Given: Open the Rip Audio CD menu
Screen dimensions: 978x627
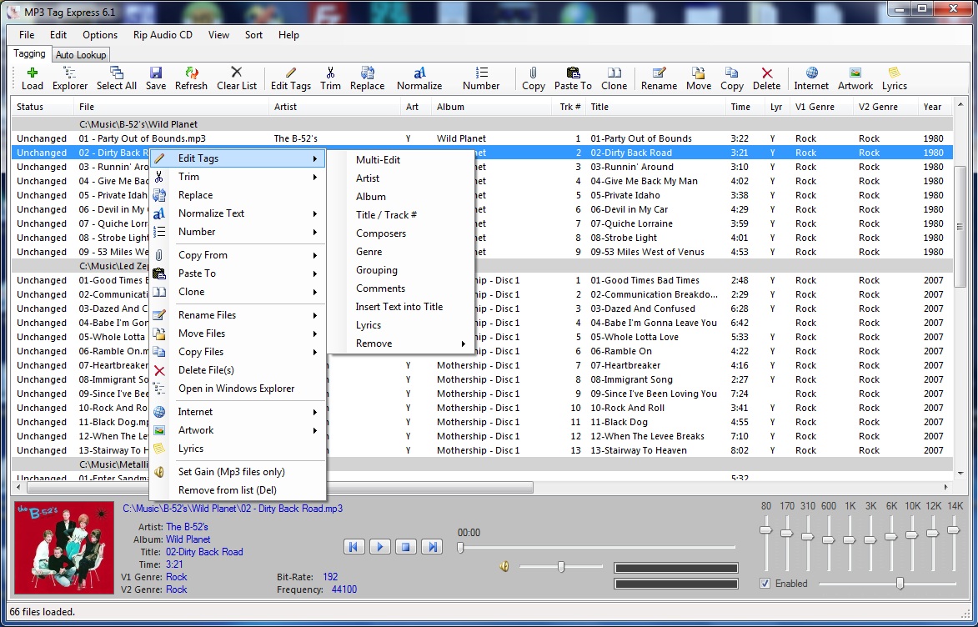Looking at the screenshot, I should coord(163,35).
